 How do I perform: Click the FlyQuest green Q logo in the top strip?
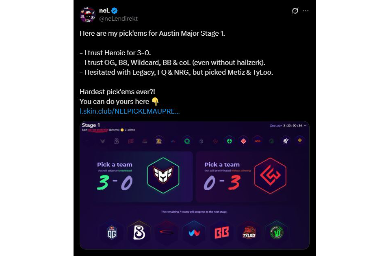[187, 141]
